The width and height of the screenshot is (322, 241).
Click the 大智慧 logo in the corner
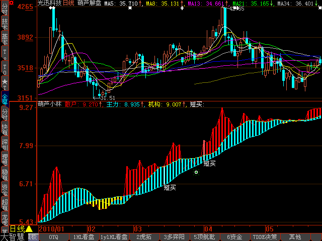pyautogui.click(x=12, y=237)
